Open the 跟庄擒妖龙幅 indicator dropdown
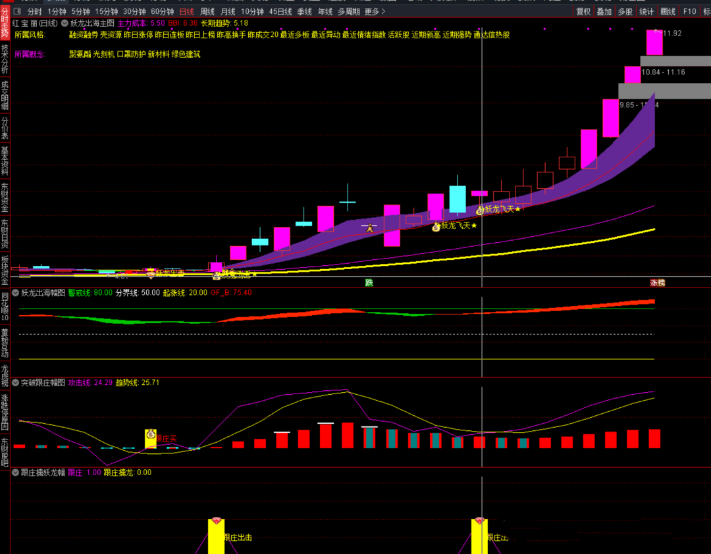The width and height of the screenshot is (711, 554). 16,472
